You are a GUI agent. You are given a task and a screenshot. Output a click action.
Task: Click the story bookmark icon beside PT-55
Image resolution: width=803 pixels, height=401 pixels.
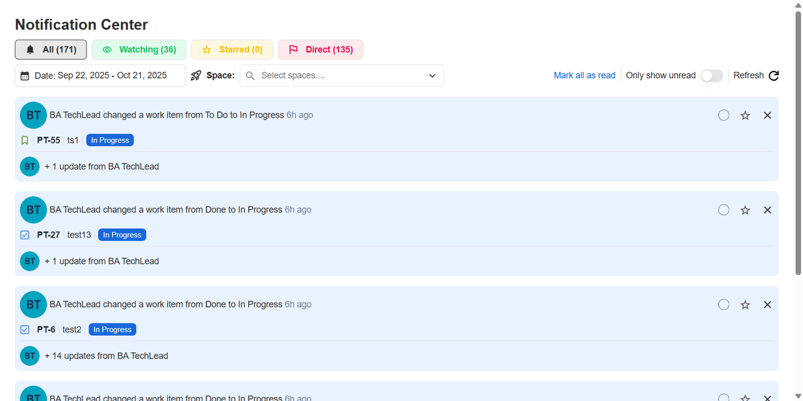click(25, 141)
